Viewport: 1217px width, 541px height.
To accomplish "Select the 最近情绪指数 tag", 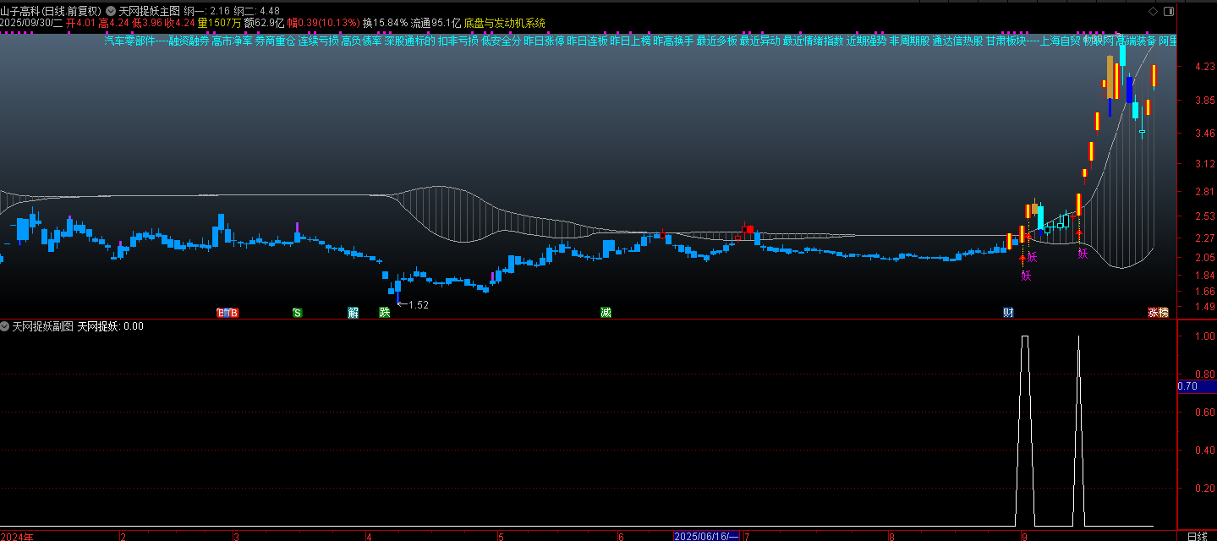I will point(813,41).
